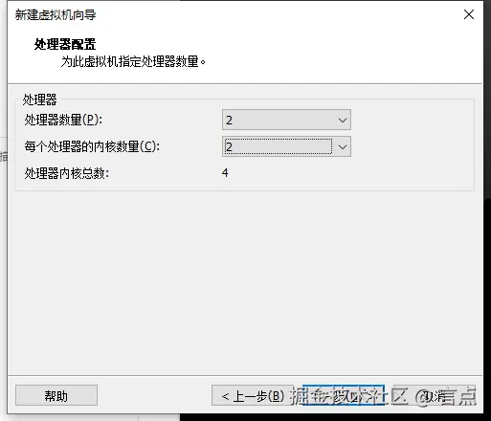The width and height of the screenshot is (491, 421).
Task: Click the 处理器配置 heading
Action: pos(65,44)
